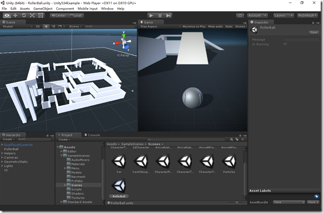The width and height of the screenshot is (323, 213).
Task: Click the Project search field
Action: 187,140
